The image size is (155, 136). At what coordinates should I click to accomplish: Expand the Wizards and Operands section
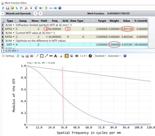[x=2, y=13]
